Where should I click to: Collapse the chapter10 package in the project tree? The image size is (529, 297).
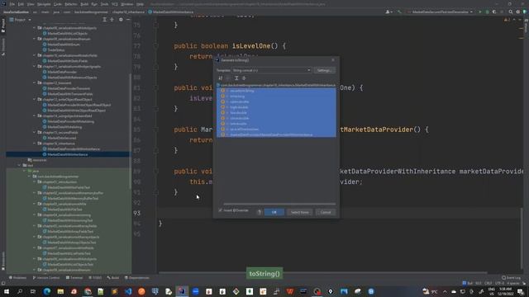click(x=35, y=55)
